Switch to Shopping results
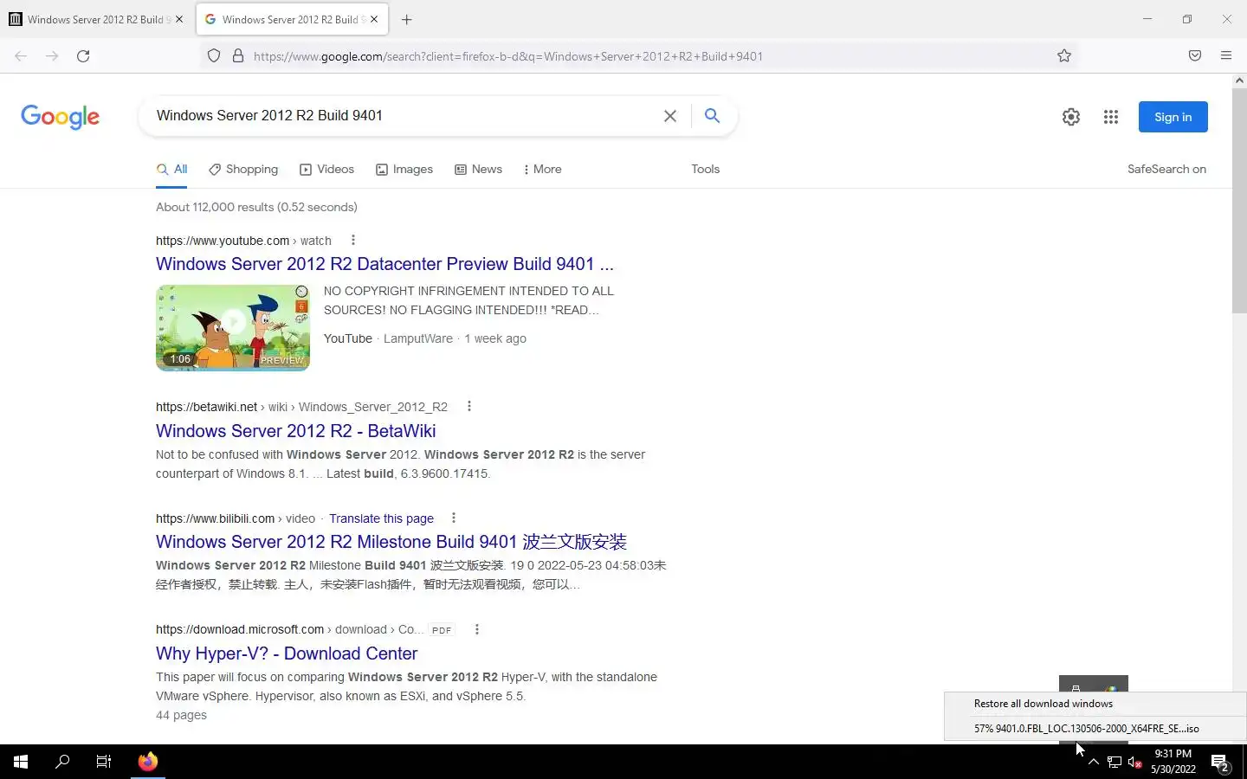 point(243,170)
